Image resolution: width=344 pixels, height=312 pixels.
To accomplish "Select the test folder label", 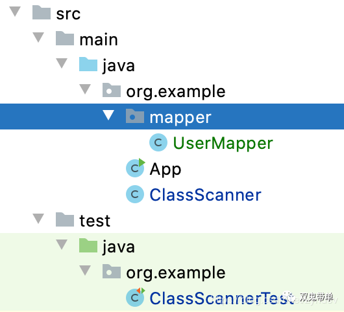I will point(95,220).
